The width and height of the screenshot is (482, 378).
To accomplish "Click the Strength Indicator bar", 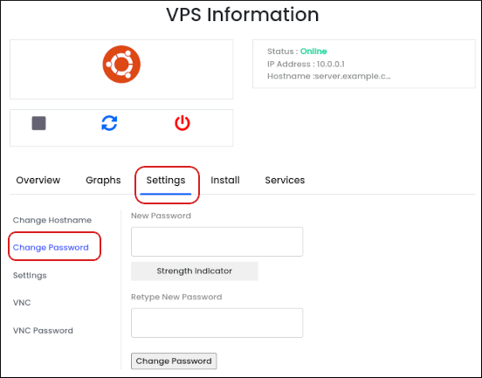I will 195,271.
